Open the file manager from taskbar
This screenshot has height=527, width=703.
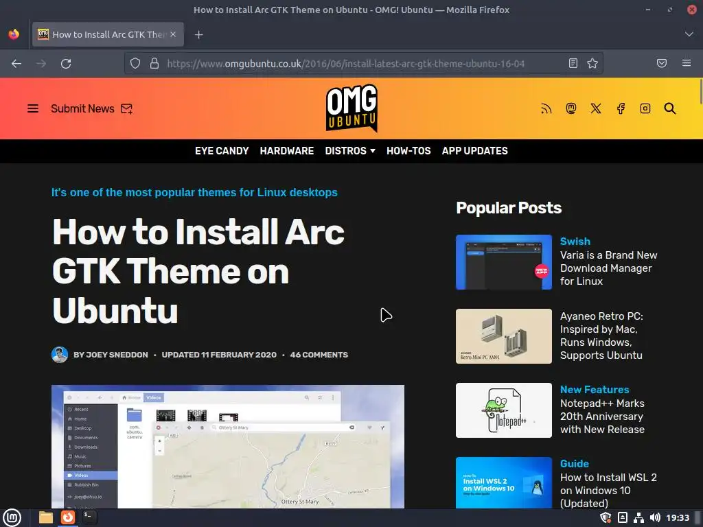(46, 517)
